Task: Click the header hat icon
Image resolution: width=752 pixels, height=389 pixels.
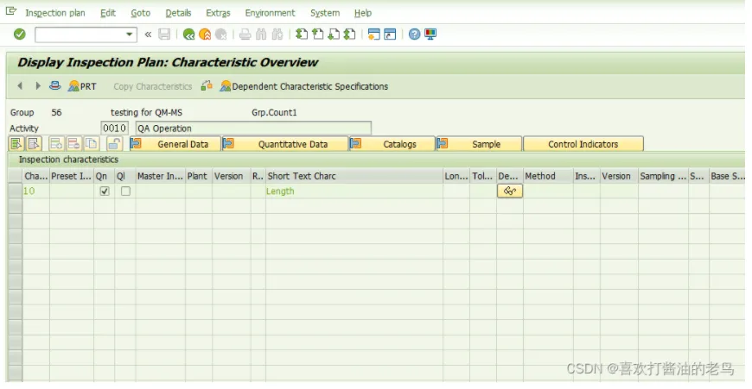Action: pyautogui.click(x=55, y=86)
